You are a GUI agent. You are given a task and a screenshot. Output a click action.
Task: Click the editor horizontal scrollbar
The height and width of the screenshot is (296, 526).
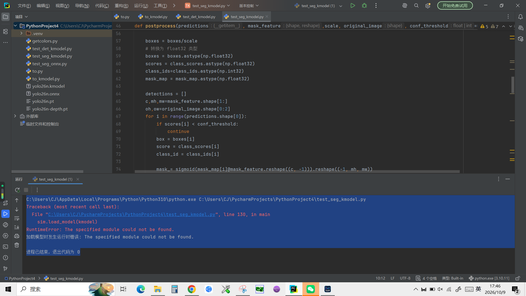[x=297, y=172]
